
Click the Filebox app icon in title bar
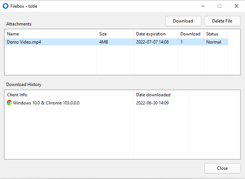[6, 6]
